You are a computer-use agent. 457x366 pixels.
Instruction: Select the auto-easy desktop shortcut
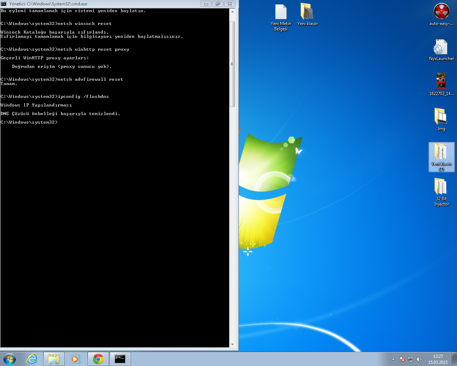[x=441, y=15]
